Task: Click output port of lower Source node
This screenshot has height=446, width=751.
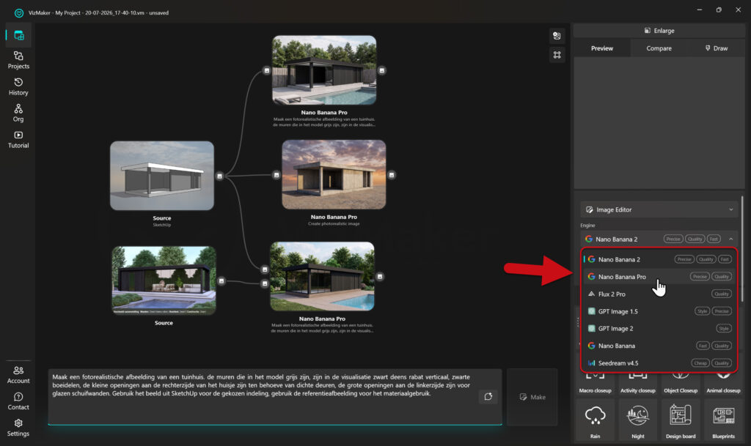Action: coord(221,281)
